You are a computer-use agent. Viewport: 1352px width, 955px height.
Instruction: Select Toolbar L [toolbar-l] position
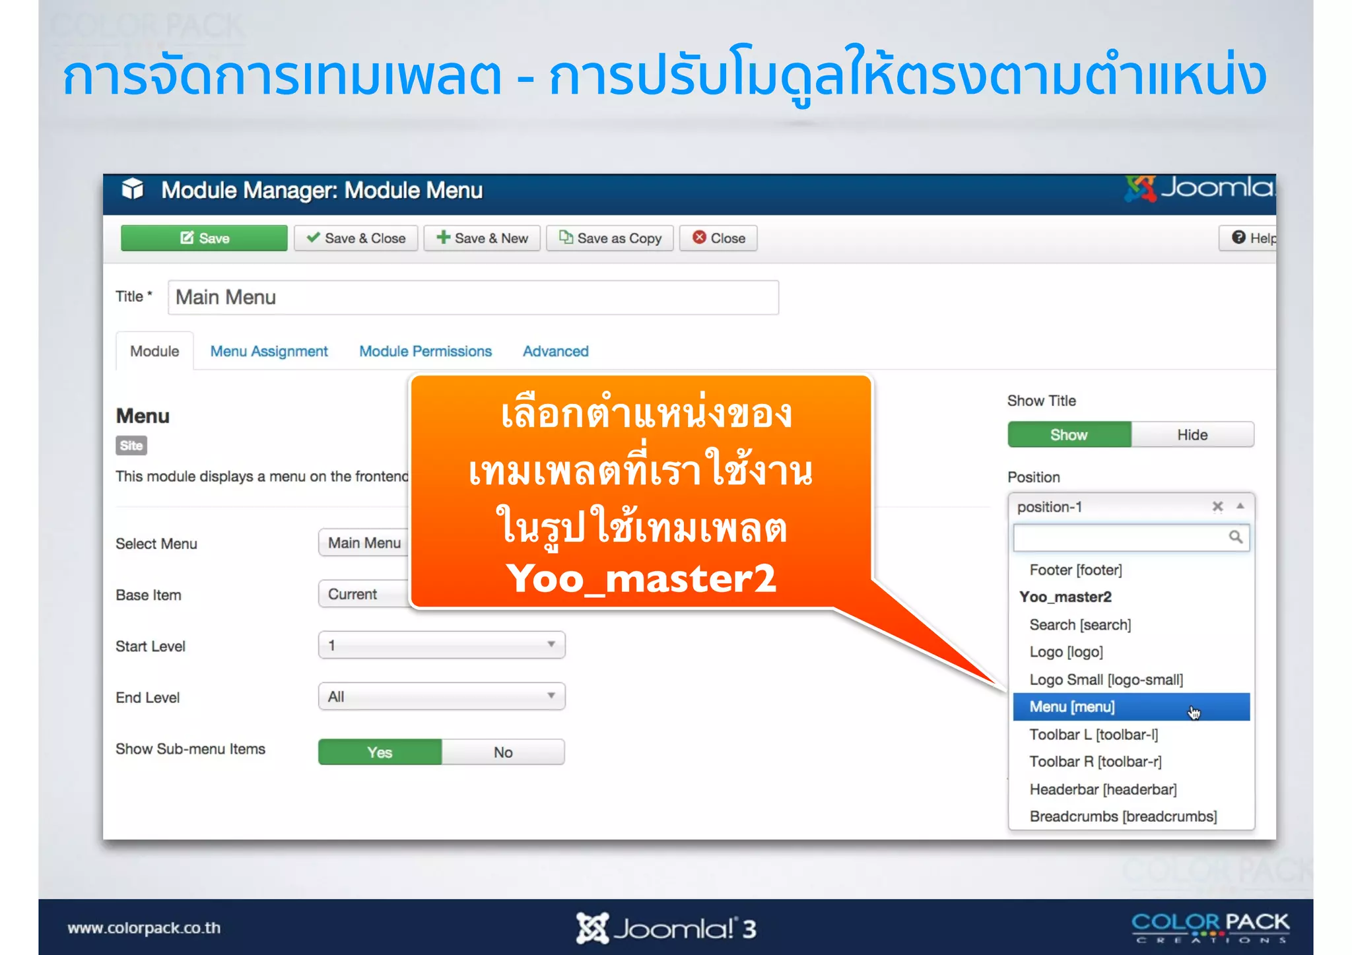click(x=1132, y=735)
